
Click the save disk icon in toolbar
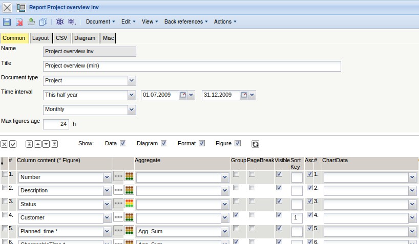click(x=7, y=22)
